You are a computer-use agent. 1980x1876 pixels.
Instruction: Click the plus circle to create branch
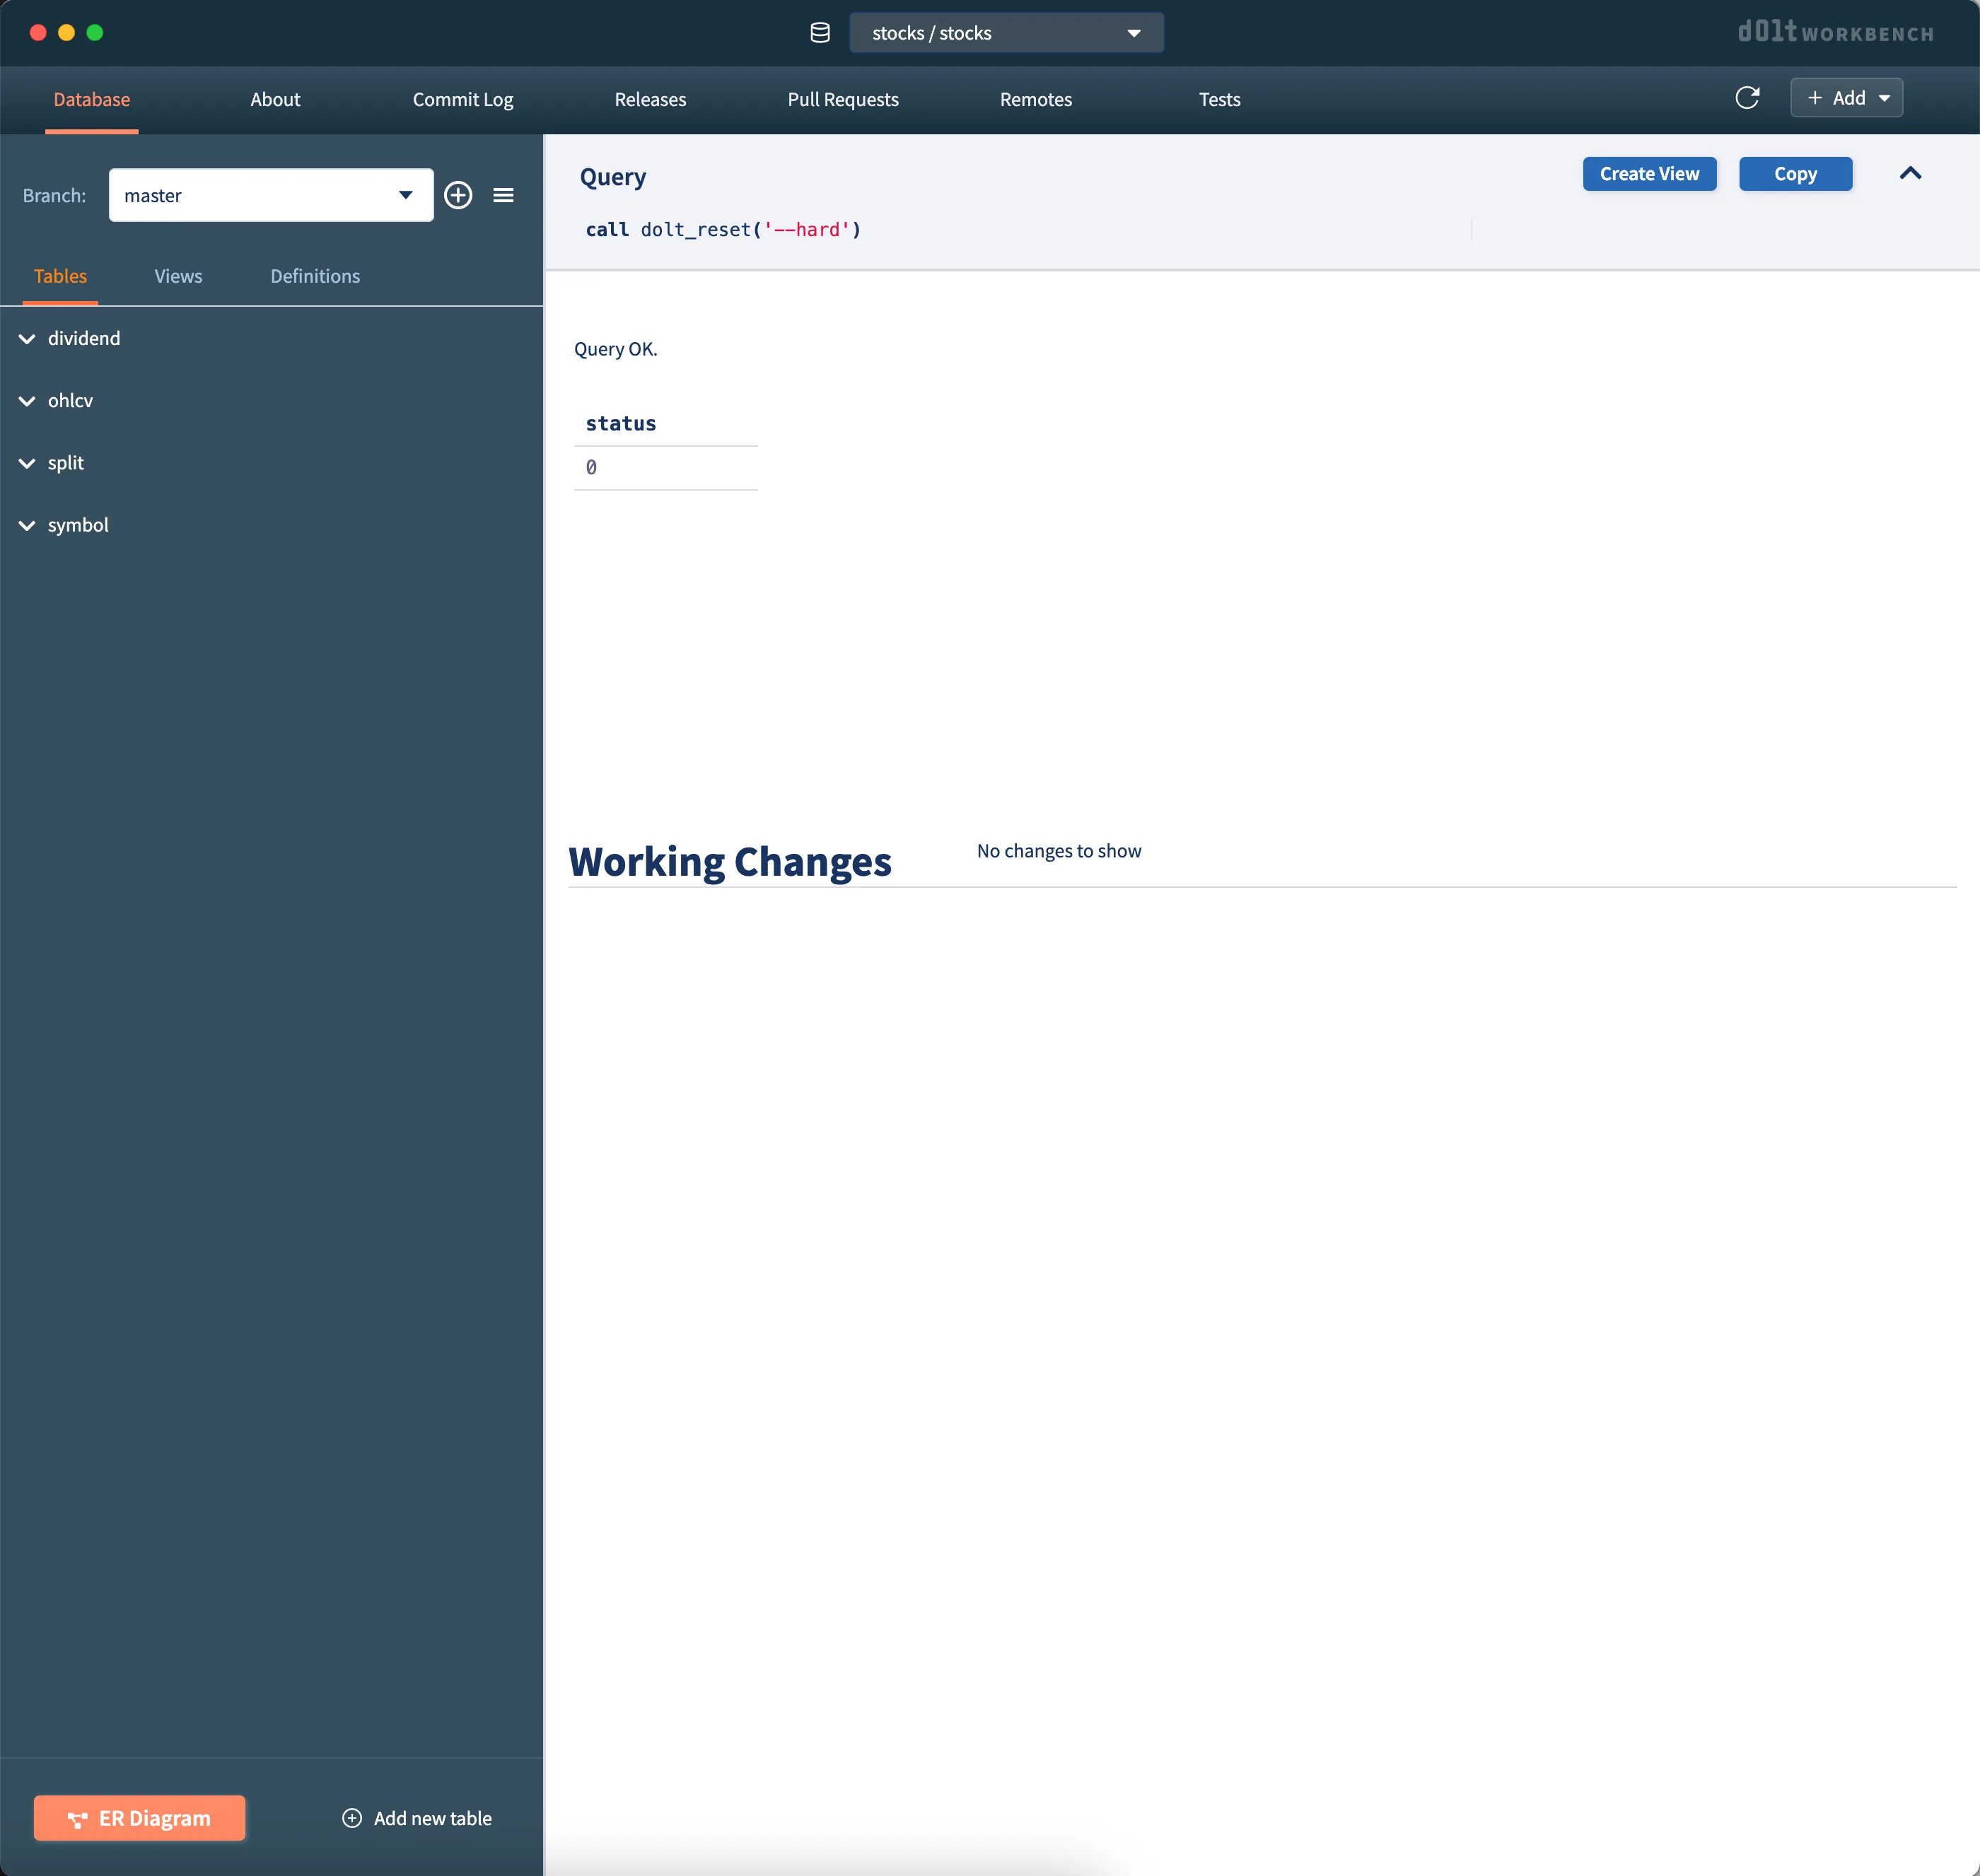(x=458, y=195)
